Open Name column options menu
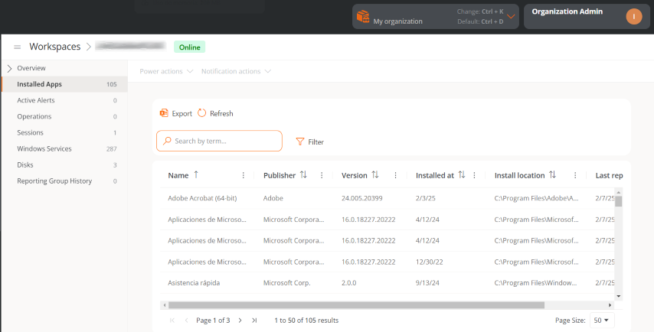 [244, 175]
